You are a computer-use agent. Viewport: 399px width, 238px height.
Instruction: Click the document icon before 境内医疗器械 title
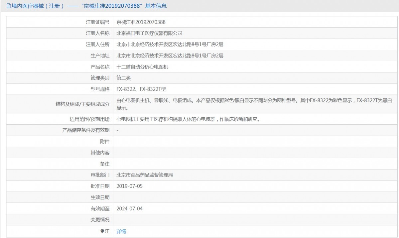click(9, 6)
